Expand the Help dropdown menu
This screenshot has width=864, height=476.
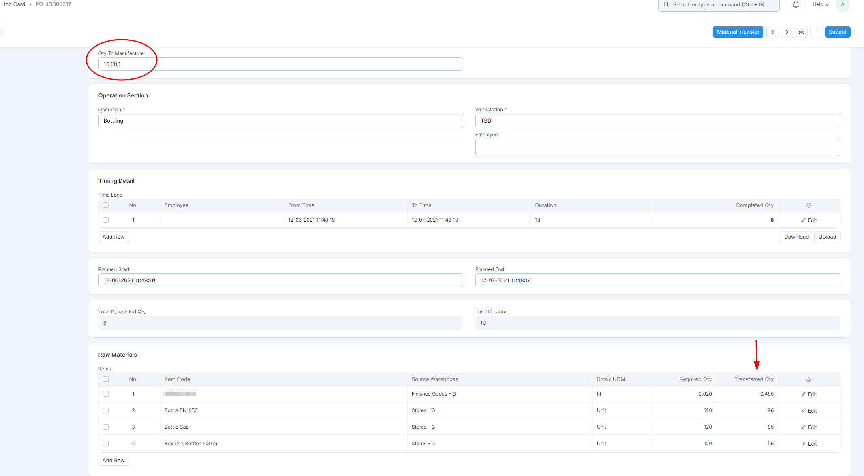click(820, 4)
